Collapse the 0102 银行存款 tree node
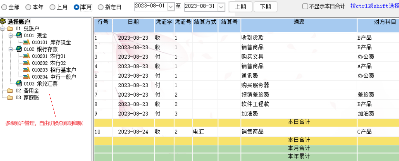Viewport: 399px width, 161px height. (10, 49)
